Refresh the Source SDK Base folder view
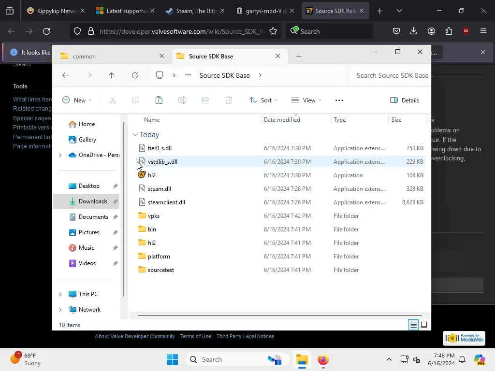Image resolution: width=495 pixels, height=371 pixels. pos(135,75)
